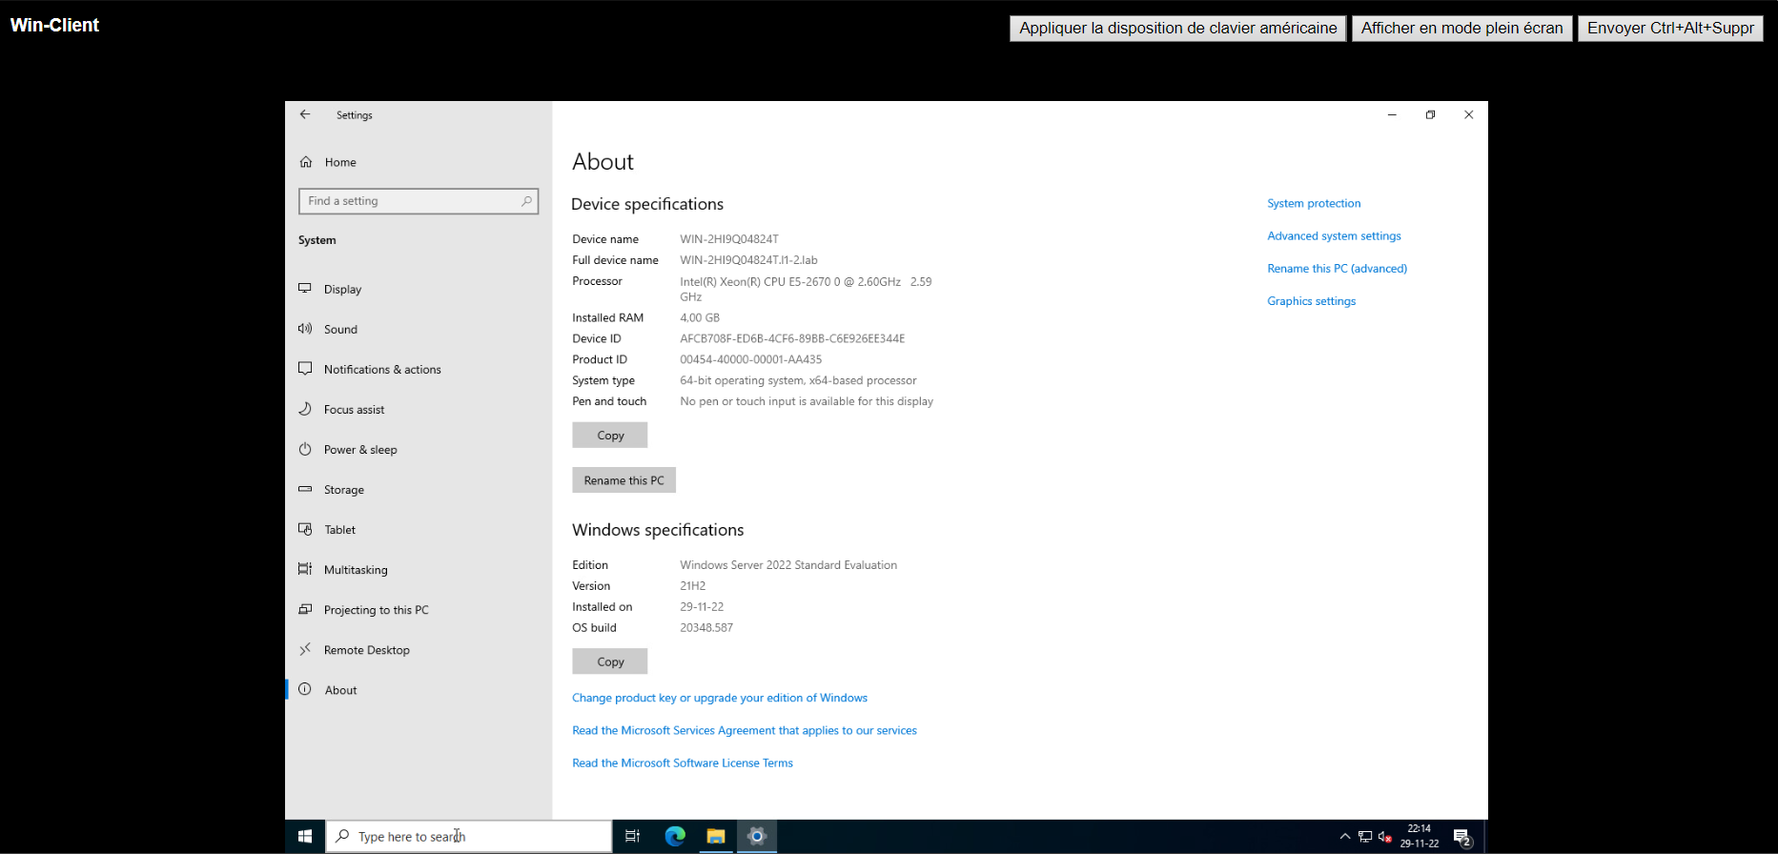
Task: Click the Focus assist moon icon
Action: 305,409
